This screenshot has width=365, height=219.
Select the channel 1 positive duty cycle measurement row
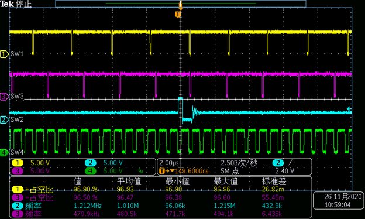pyautogui.click(x=161, y=189)
